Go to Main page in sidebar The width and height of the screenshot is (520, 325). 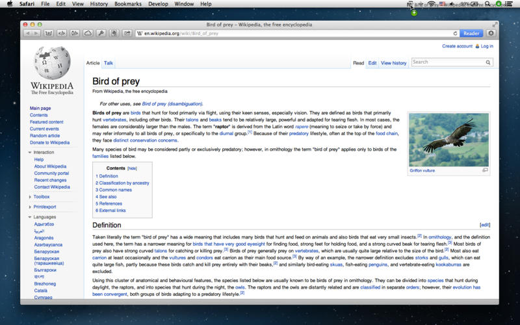tap(40, 108)
